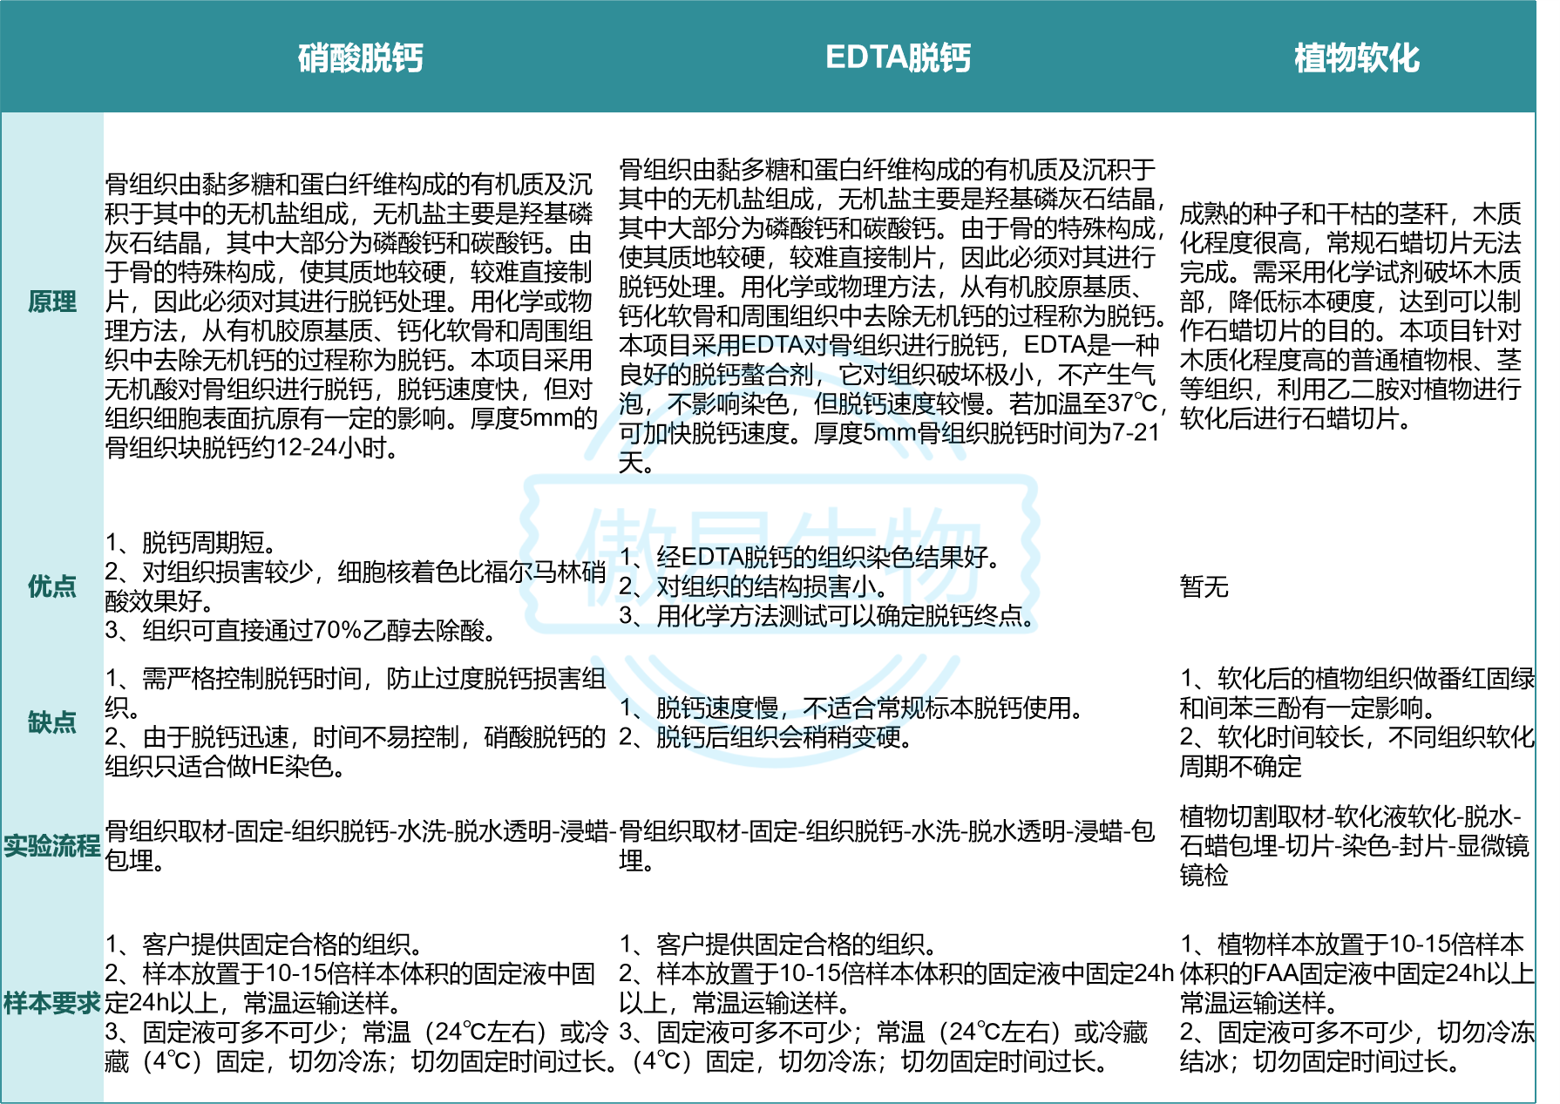
Task: Select the 实验流程 row label
Action: click(x=51, y=845)
